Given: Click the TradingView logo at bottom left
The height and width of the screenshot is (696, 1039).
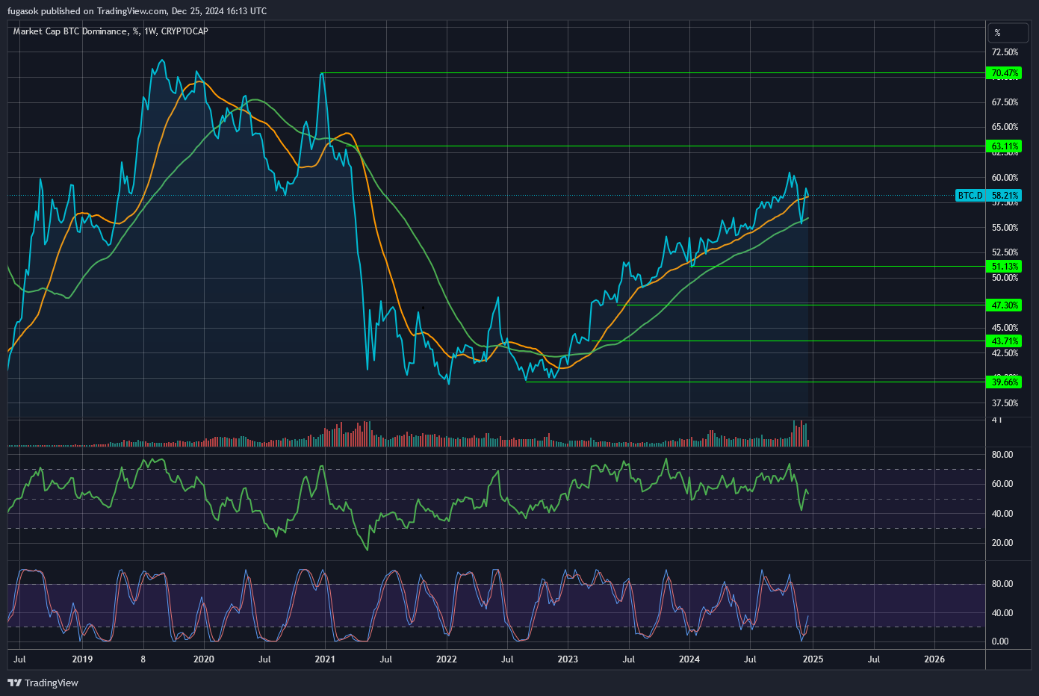Looking at the screenshot, I should pyautogui.click(x=43, y=683).
